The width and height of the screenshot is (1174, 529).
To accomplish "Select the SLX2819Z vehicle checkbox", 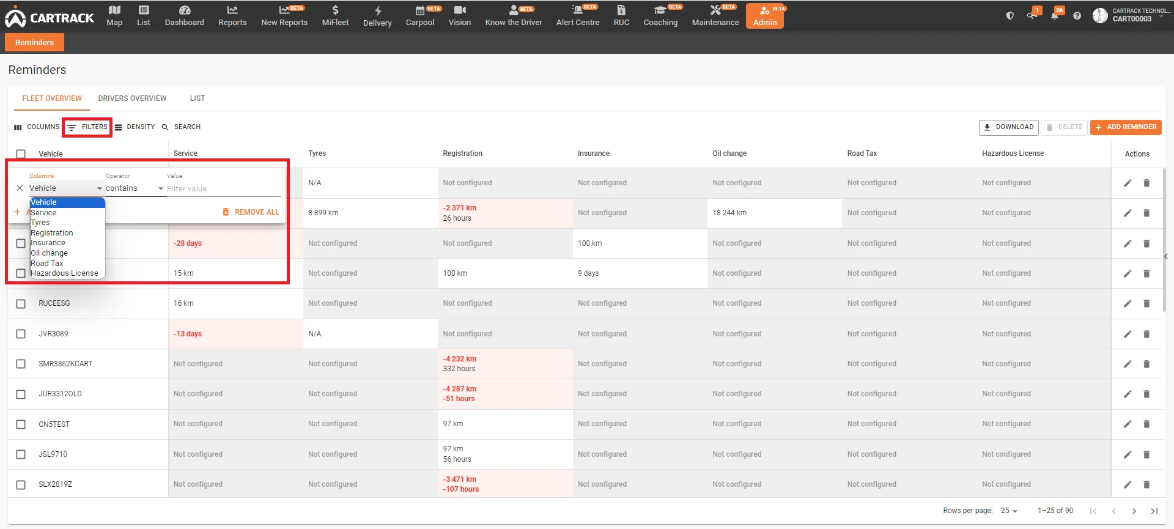I will click(x=21, y=485).
